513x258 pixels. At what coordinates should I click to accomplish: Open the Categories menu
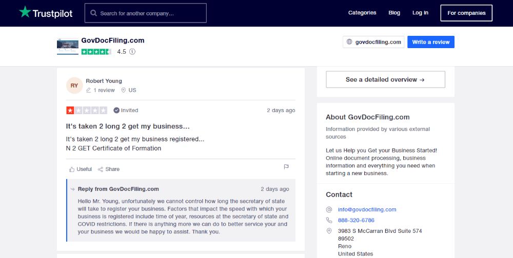(362, 13)
